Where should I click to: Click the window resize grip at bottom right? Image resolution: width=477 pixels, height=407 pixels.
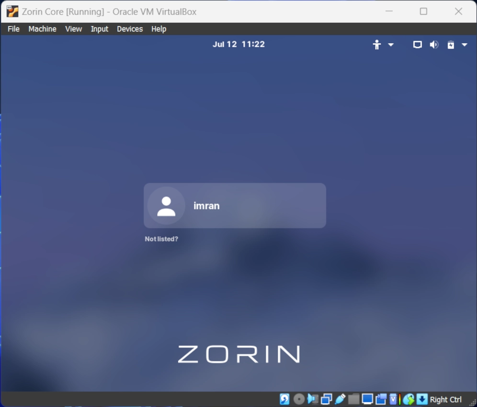(x=472, y=402)
